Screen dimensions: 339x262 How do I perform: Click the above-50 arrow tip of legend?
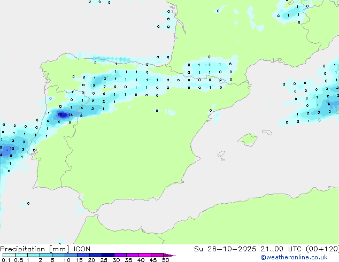click(x=169, y=255)
